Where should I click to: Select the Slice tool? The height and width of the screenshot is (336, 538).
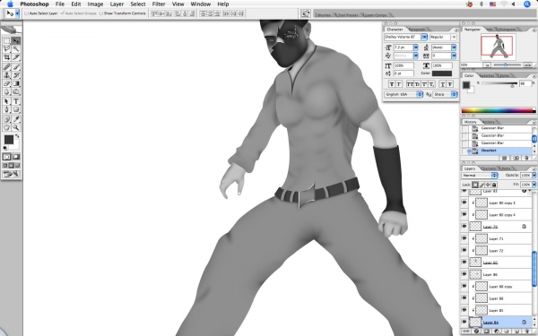[16, 57]
